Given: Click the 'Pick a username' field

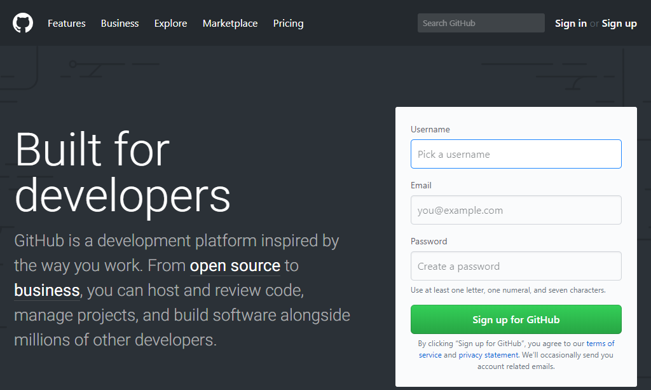Looking at the screenshot, I should [516, 154].
